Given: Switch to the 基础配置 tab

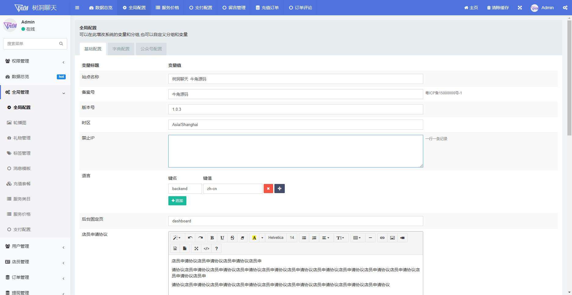Looking at the screenshot, I should (93, 49).
